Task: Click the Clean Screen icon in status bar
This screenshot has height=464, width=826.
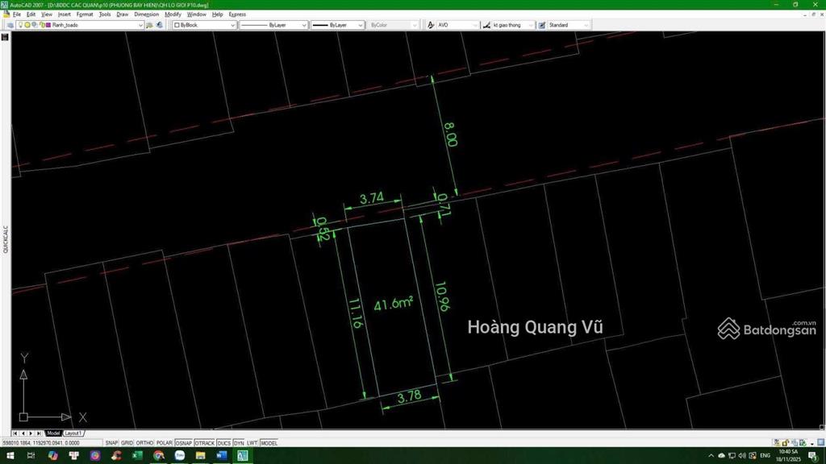Action: (x=820, y=443)
